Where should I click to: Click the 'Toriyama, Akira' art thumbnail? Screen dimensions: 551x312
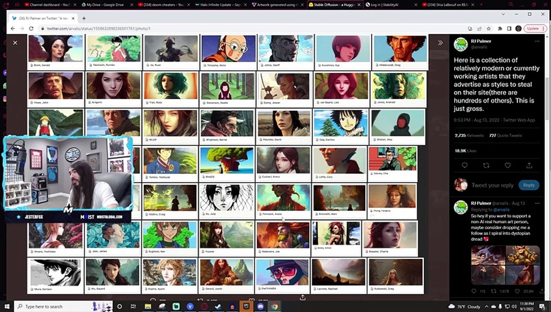[228, 52]
